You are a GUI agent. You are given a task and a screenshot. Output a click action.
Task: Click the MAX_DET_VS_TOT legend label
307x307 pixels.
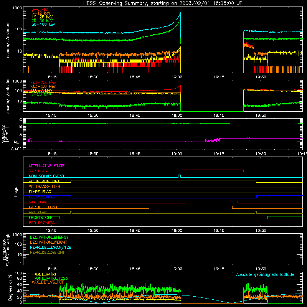click(x=47, y=282)
